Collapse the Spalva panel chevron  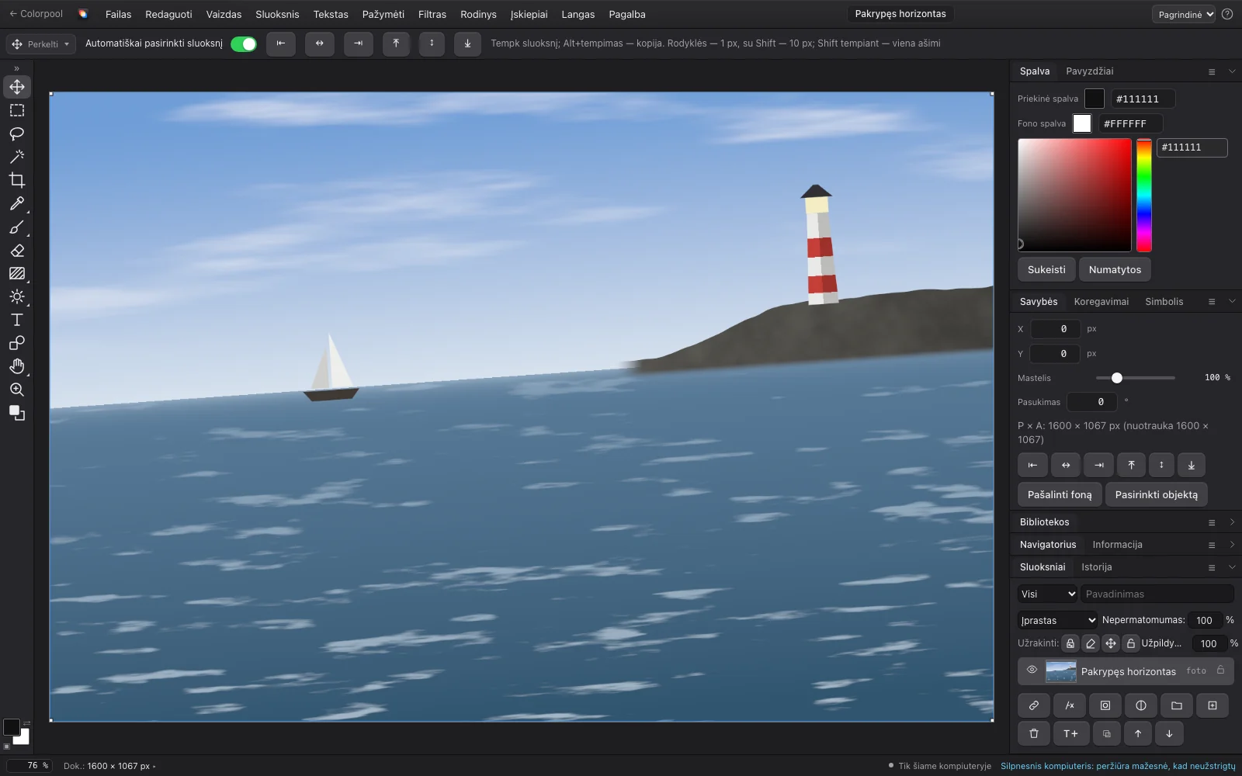[x=1232, y=71]
